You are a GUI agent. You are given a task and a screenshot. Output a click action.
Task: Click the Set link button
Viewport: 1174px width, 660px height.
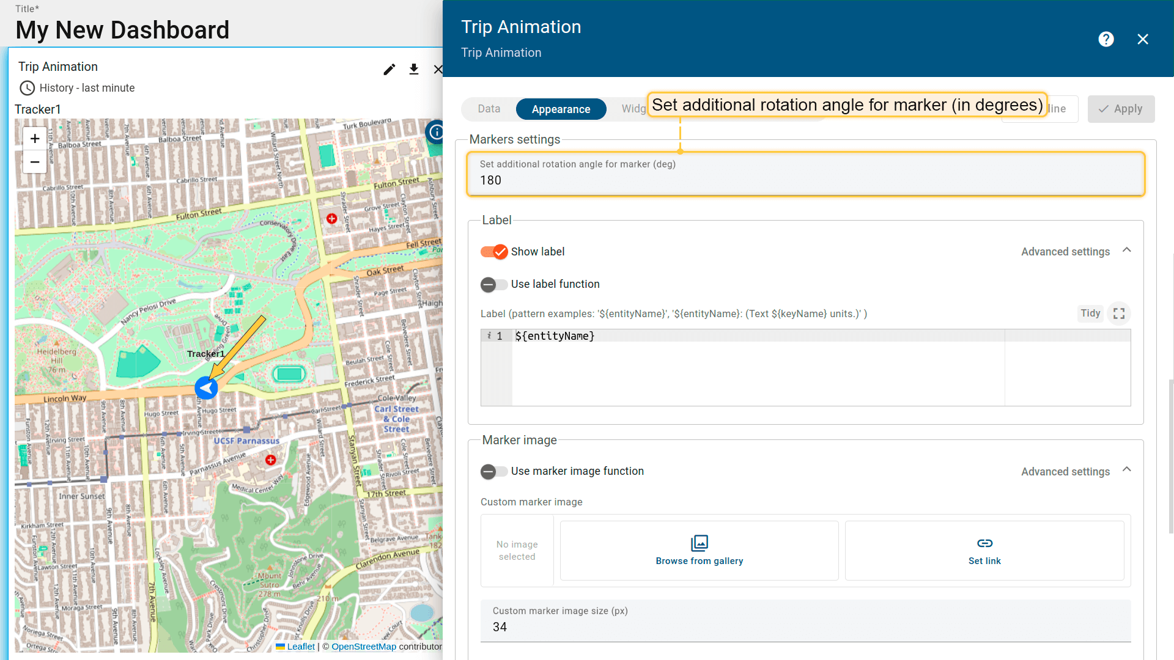pyautogui.click(x=984, y=551)
